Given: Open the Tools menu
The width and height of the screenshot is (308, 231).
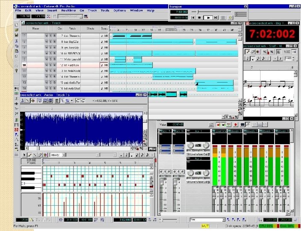Looking at the screenshot, I should point(105,10).
